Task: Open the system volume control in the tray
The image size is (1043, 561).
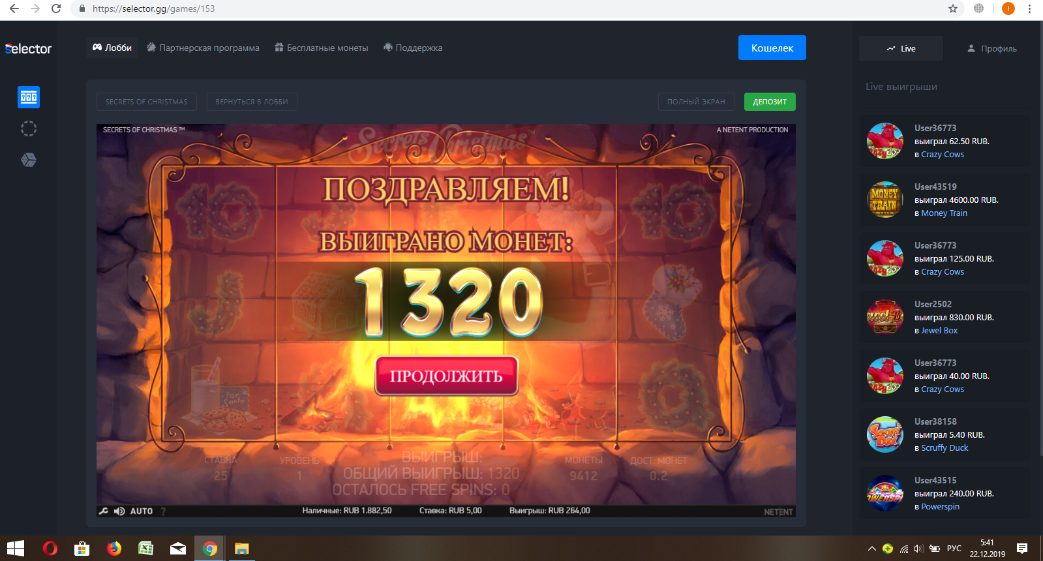Action: tap(918, 549)
